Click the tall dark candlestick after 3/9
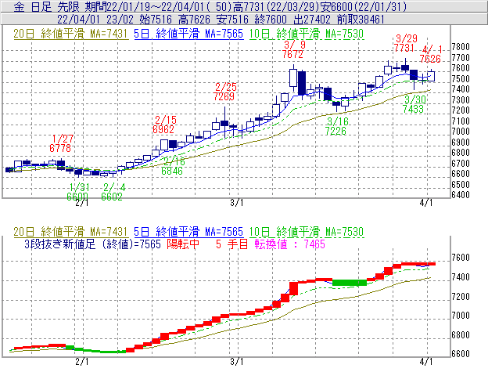 (302, 83)
